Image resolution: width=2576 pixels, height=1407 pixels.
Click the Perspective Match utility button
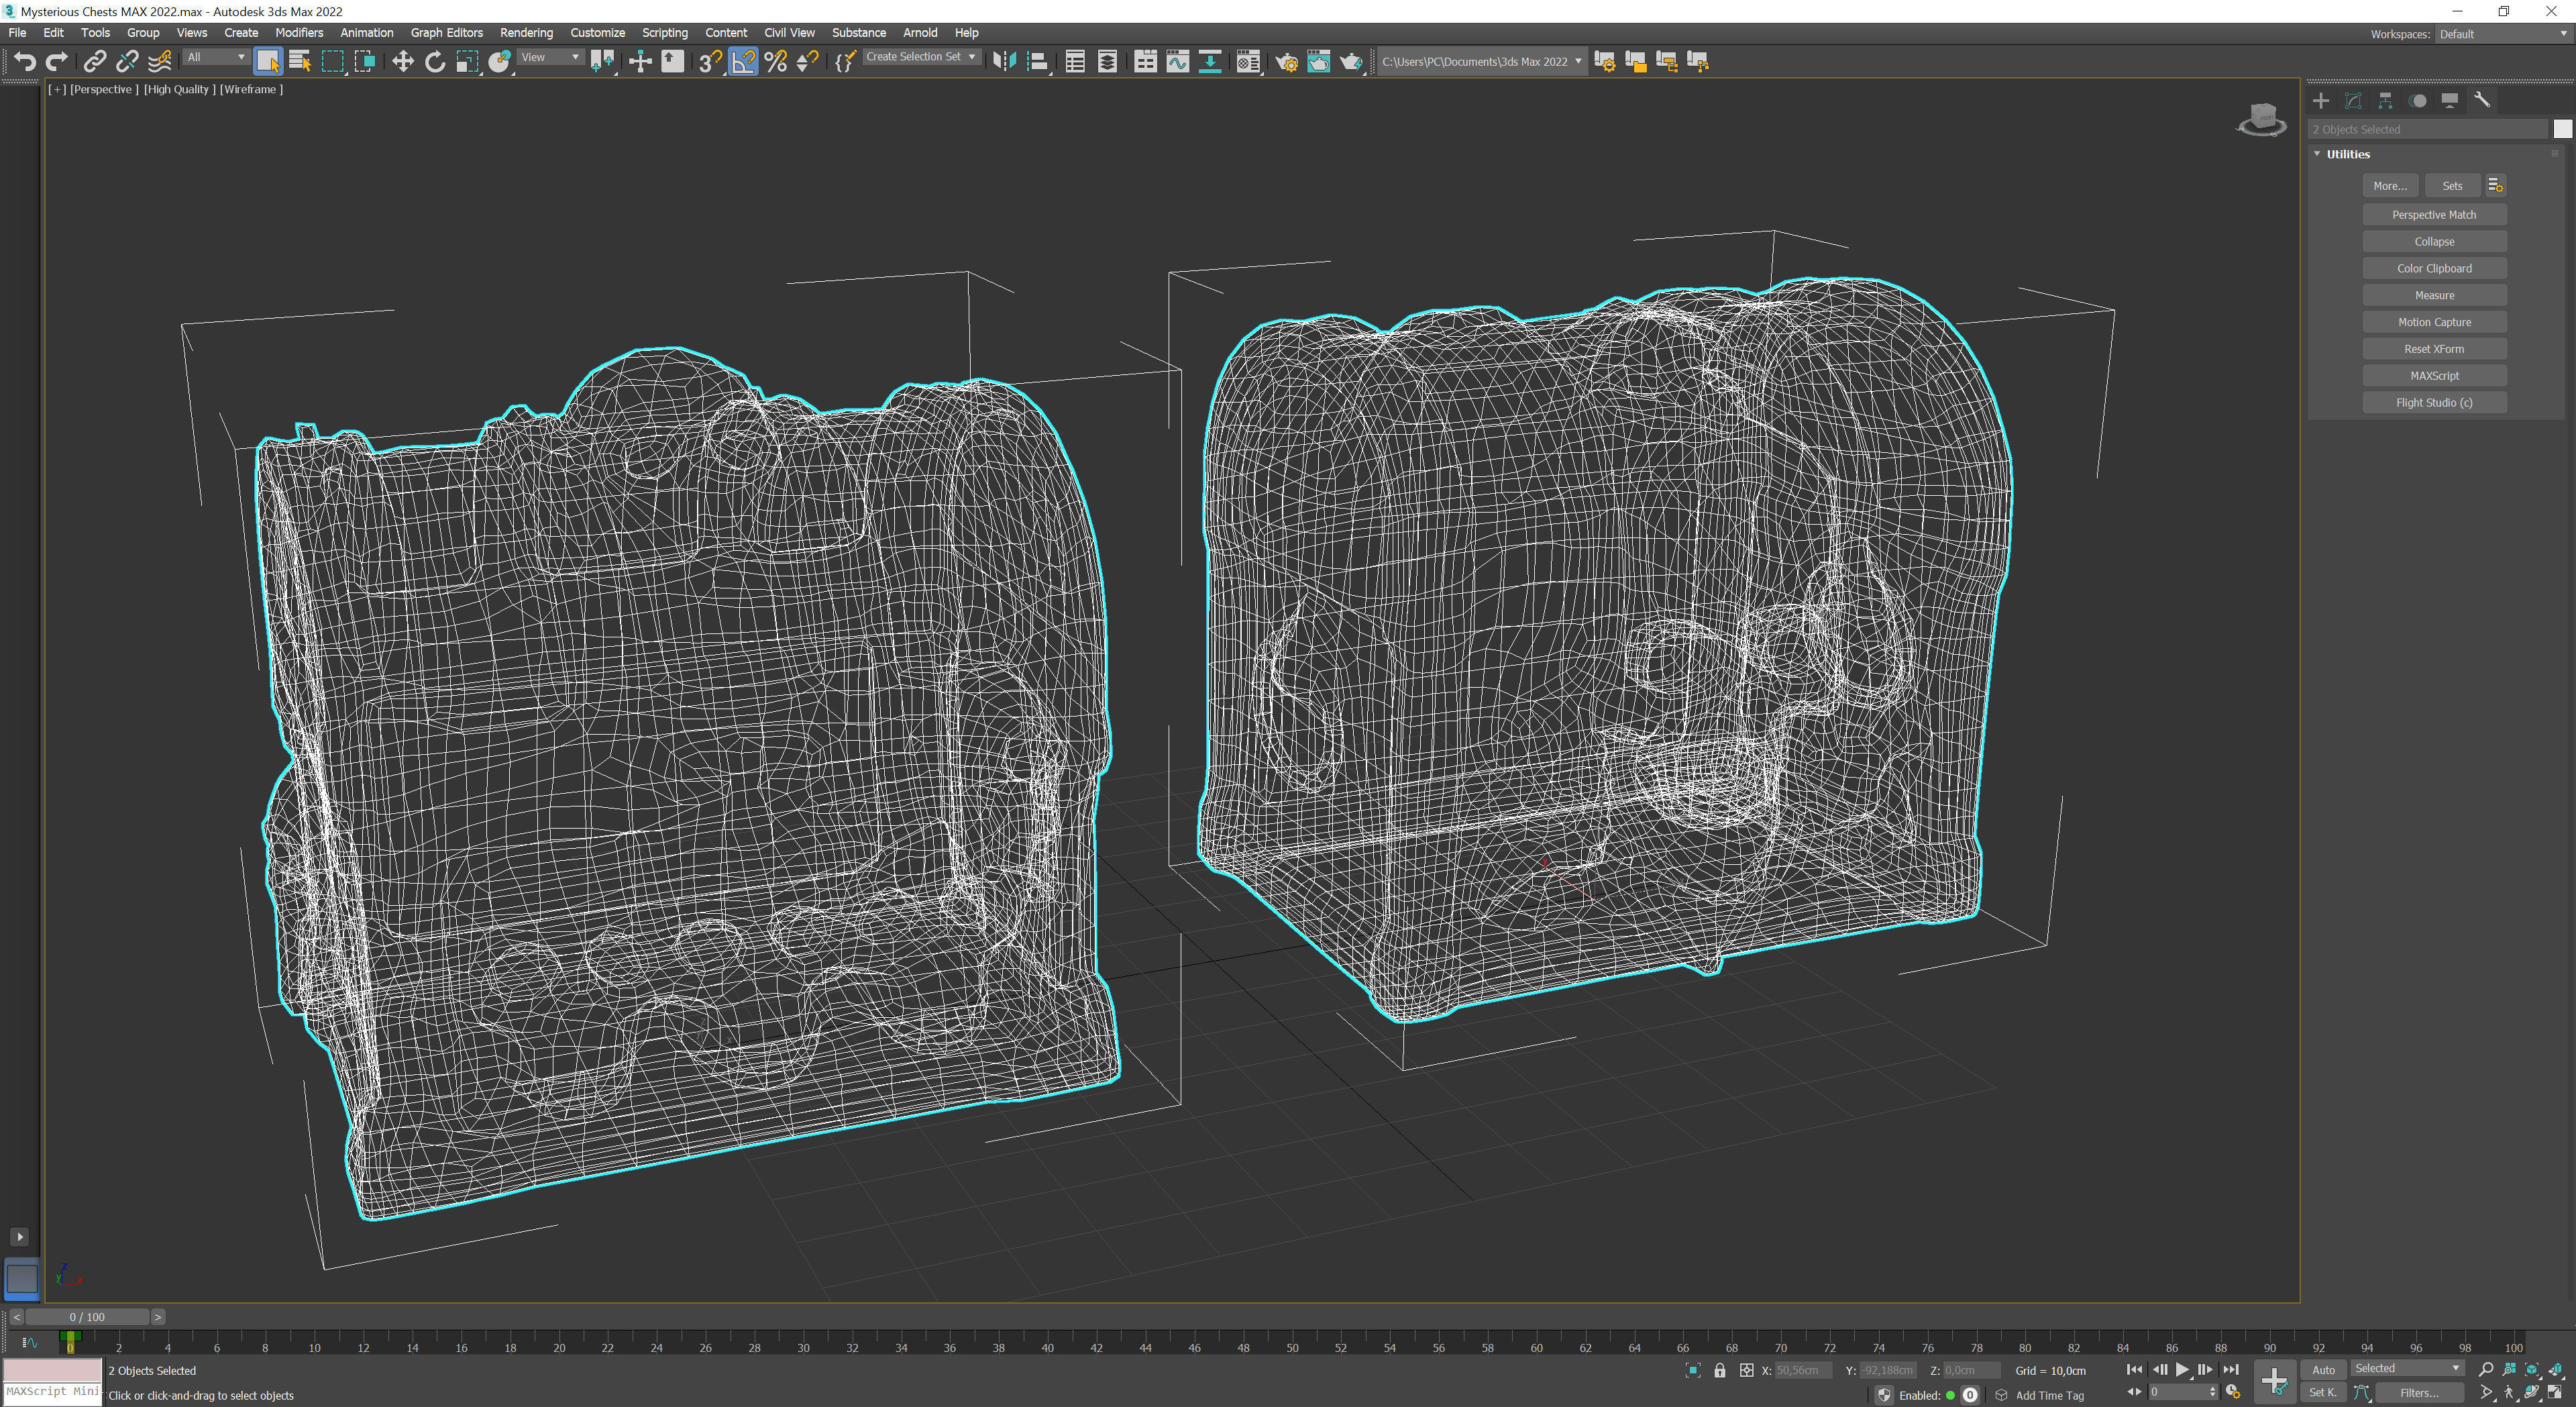2434,215
